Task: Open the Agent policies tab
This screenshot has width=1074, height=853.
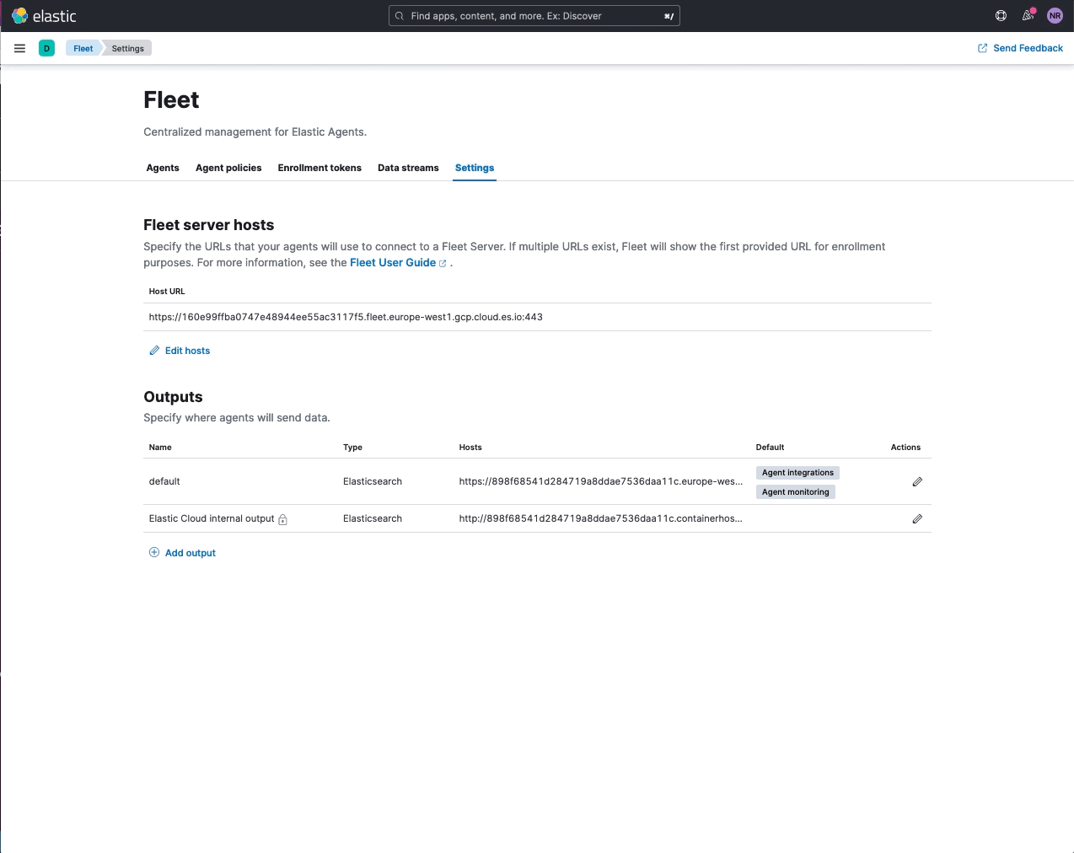Action: coord(228,168)
